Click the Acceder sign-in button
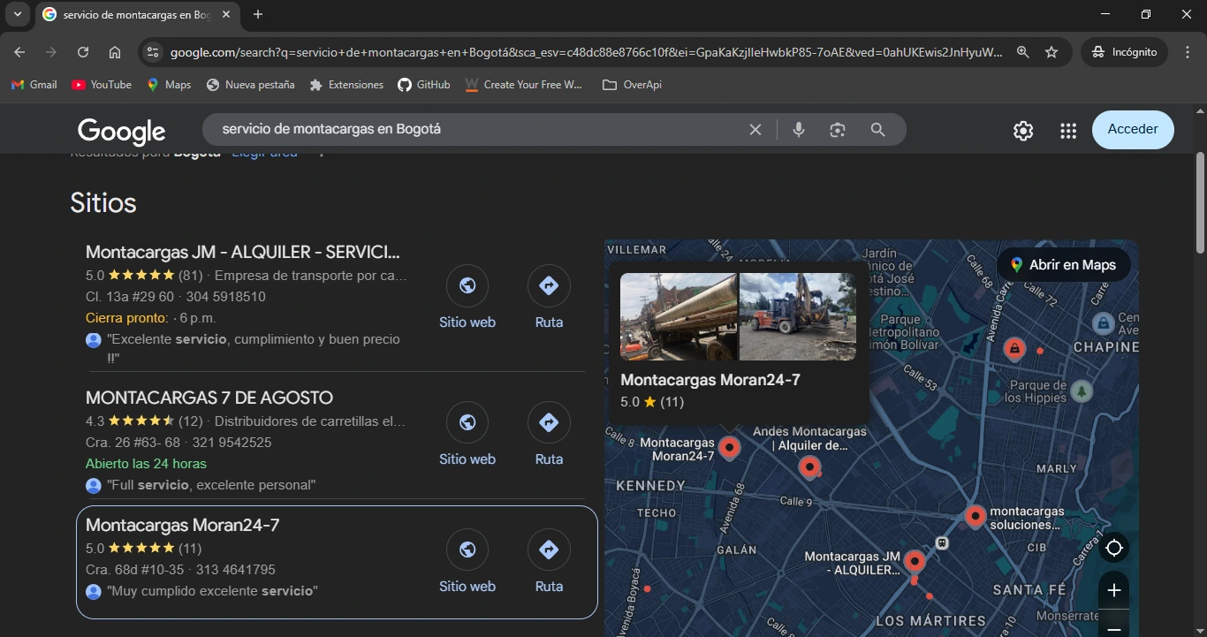Image resolution: width=1207 pixels, height=637 pixels. [1133, 129]
